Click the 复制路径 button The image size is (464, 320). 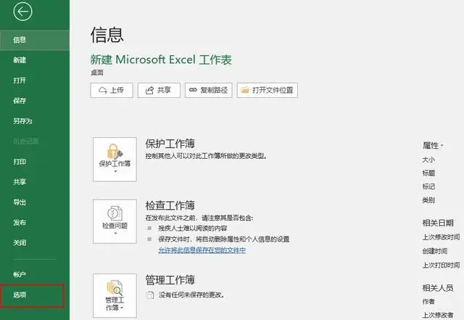tap(209, 90)
